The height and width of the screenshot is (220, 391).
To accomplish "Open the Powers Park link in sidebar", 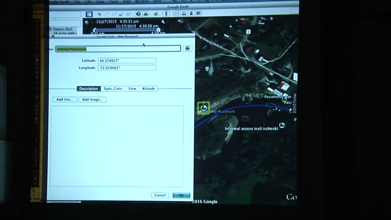I will click(63, 29).
